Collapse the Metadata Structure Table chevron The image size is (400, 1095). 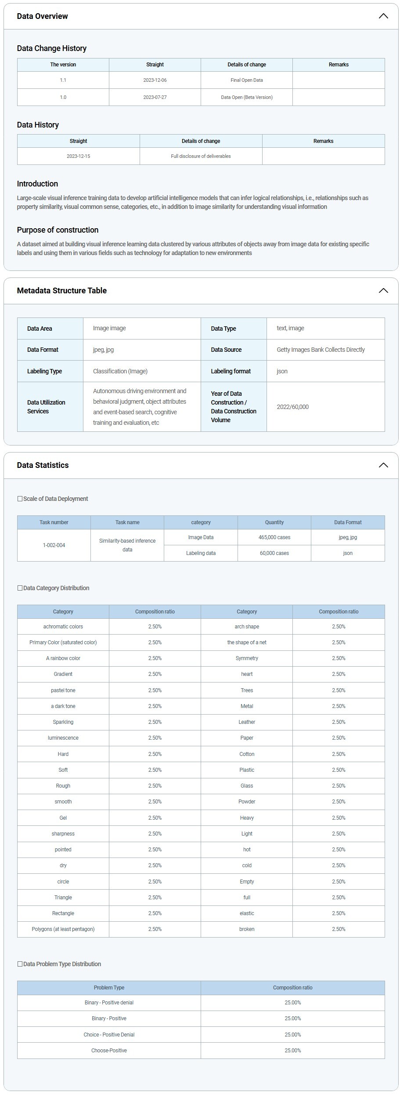tap(383, 291)
